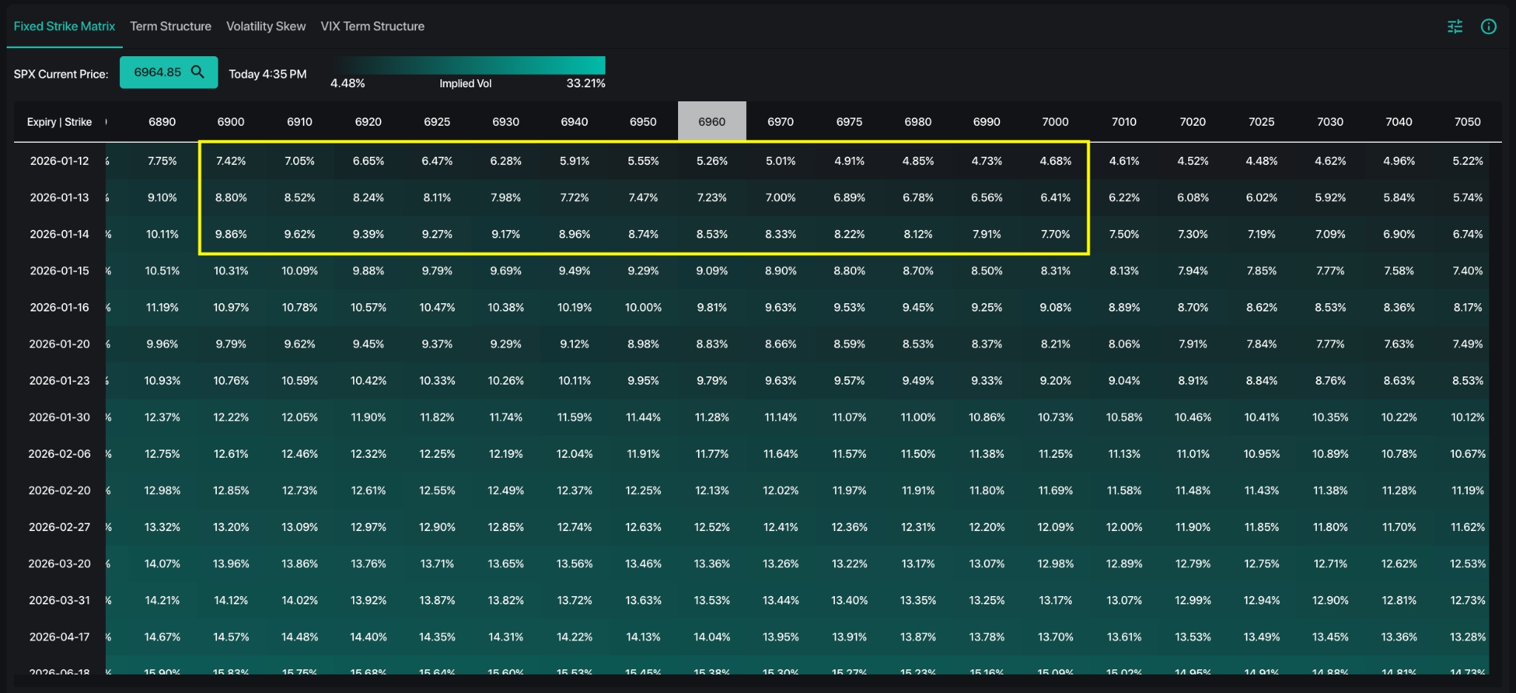
Task: Click the magnifier search icon beside SPX price
Action: (x=198, y=72)
